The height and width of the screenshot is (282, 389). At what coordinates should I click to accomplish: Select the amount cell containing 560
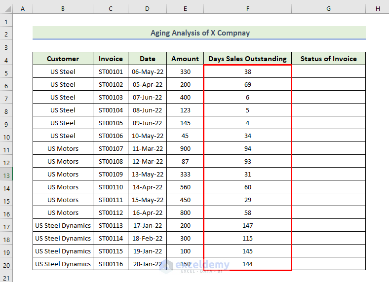(x=185, y=187)
